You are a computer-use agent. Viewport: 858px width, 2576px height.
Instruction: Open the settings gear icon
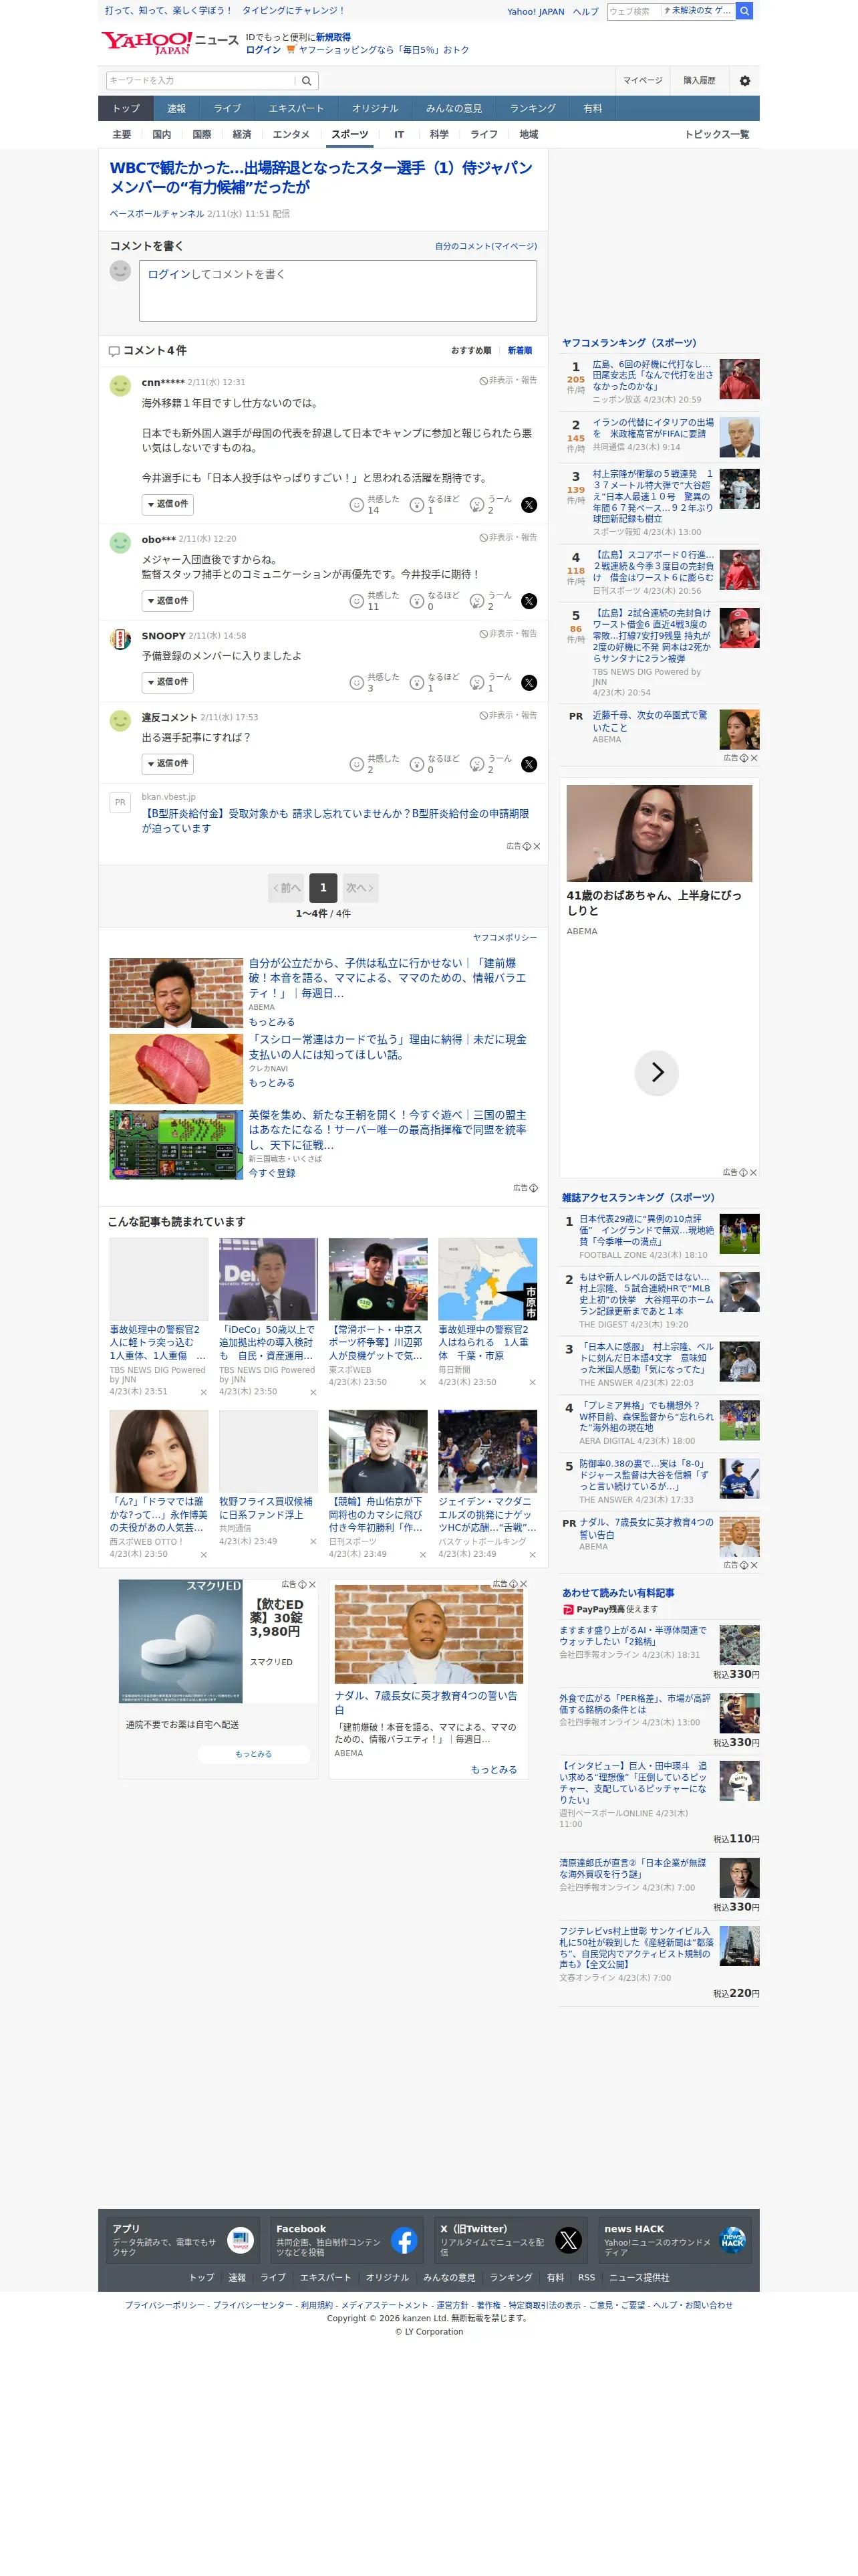click(744, 81)
